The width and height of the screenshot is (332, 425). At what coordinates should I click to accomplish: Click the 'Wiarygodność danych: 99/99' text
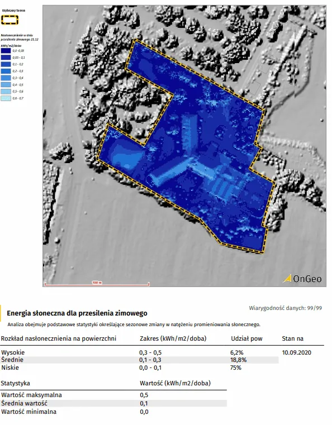click(286, 308)
